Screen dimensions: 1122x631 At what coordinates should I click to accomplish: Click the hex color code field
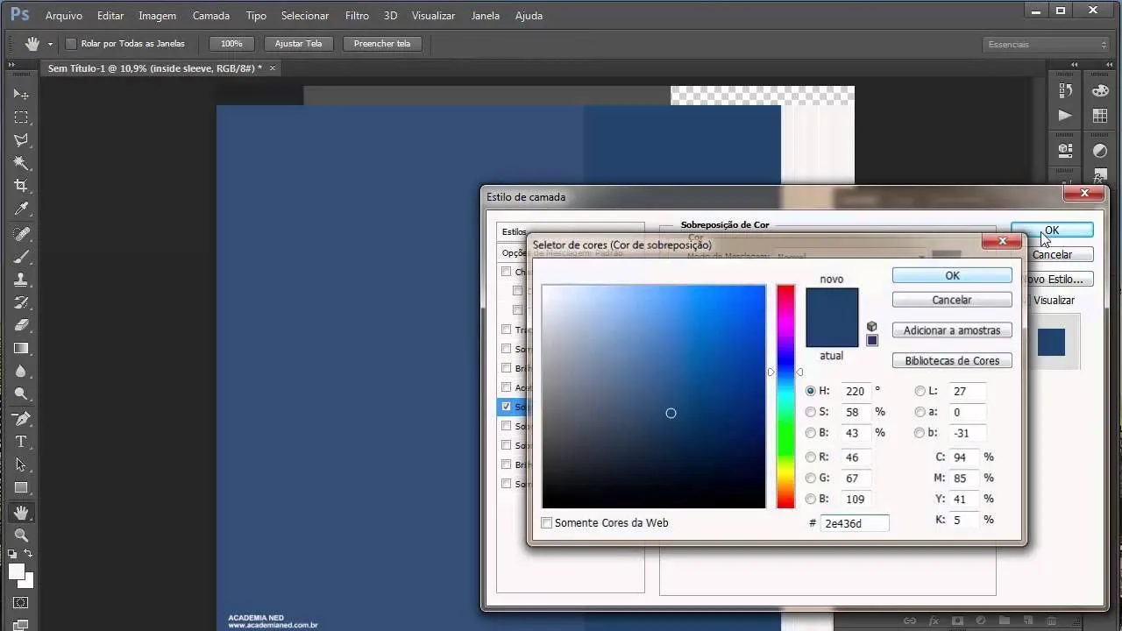[855, 523]
